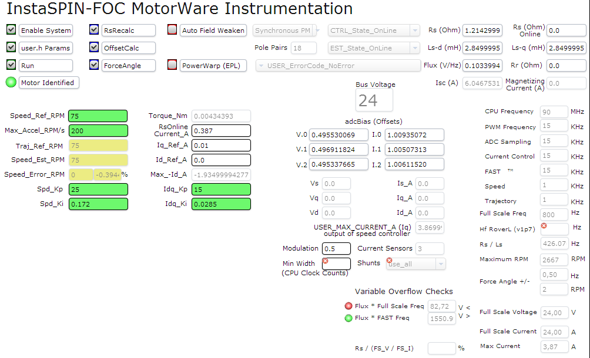Click the Speed_Error_RPM percent value -0.394
The image size is (590, 358).
pyautogui.click(x=107, y=175)
